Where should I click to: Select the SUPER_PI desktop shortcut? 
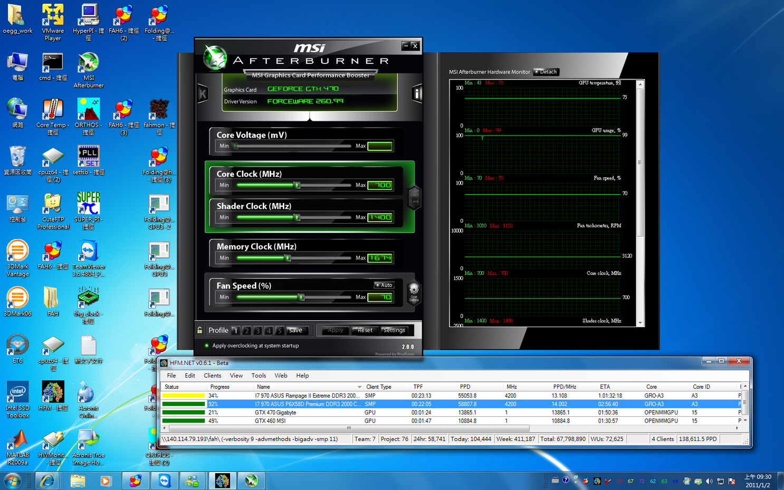(88, 211)
